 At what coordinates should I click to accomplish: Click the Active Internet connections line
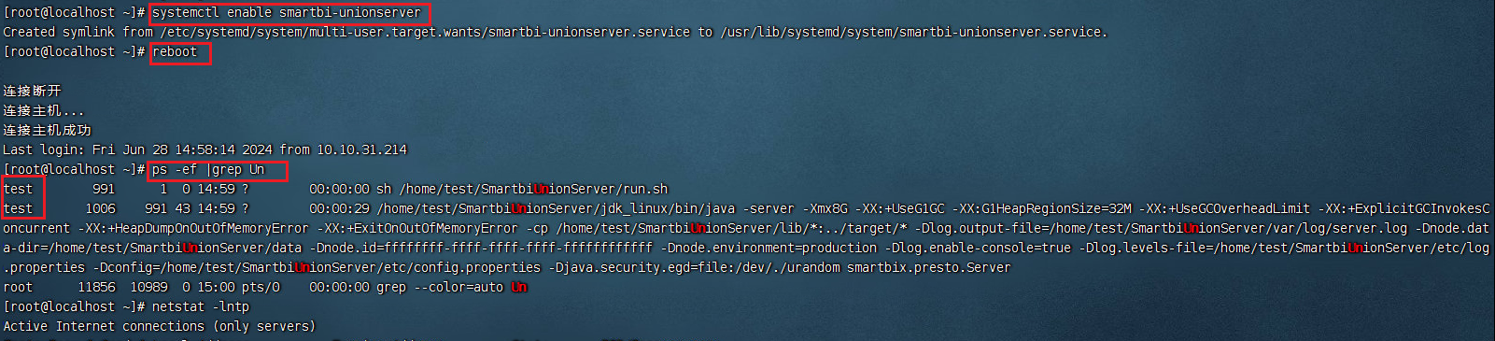tap(160, 327)
